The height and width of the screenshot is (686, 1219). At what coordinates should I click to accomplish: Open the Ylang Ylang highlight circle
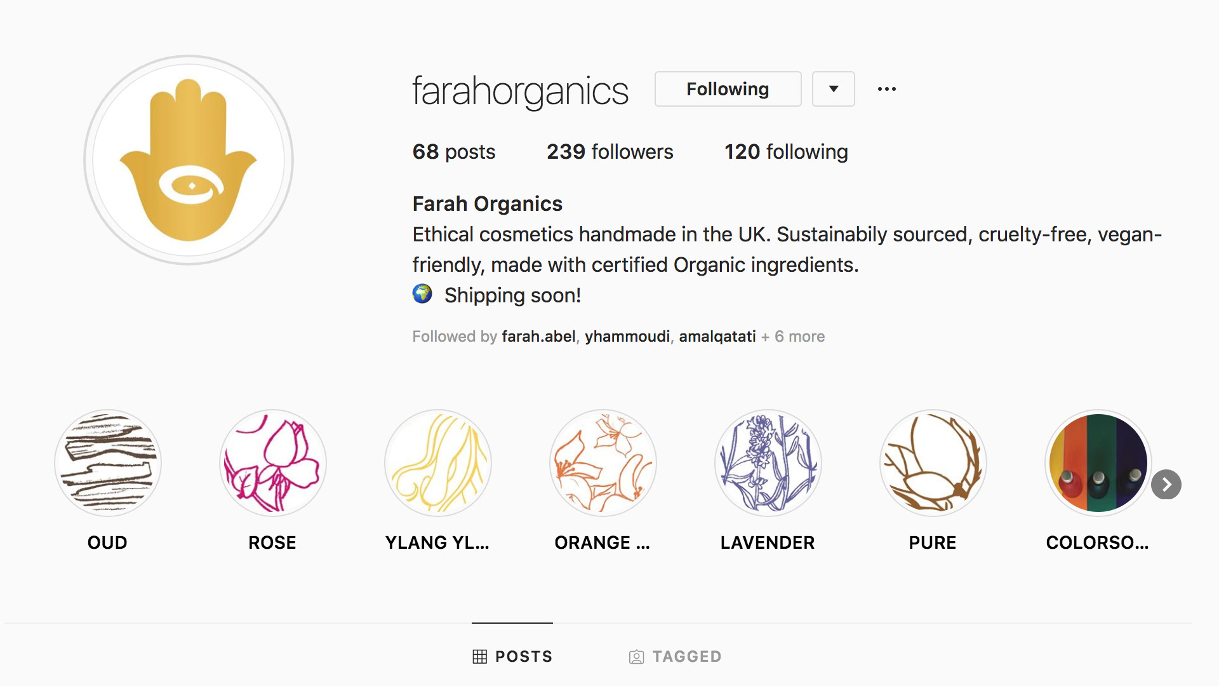coord(437,463)
